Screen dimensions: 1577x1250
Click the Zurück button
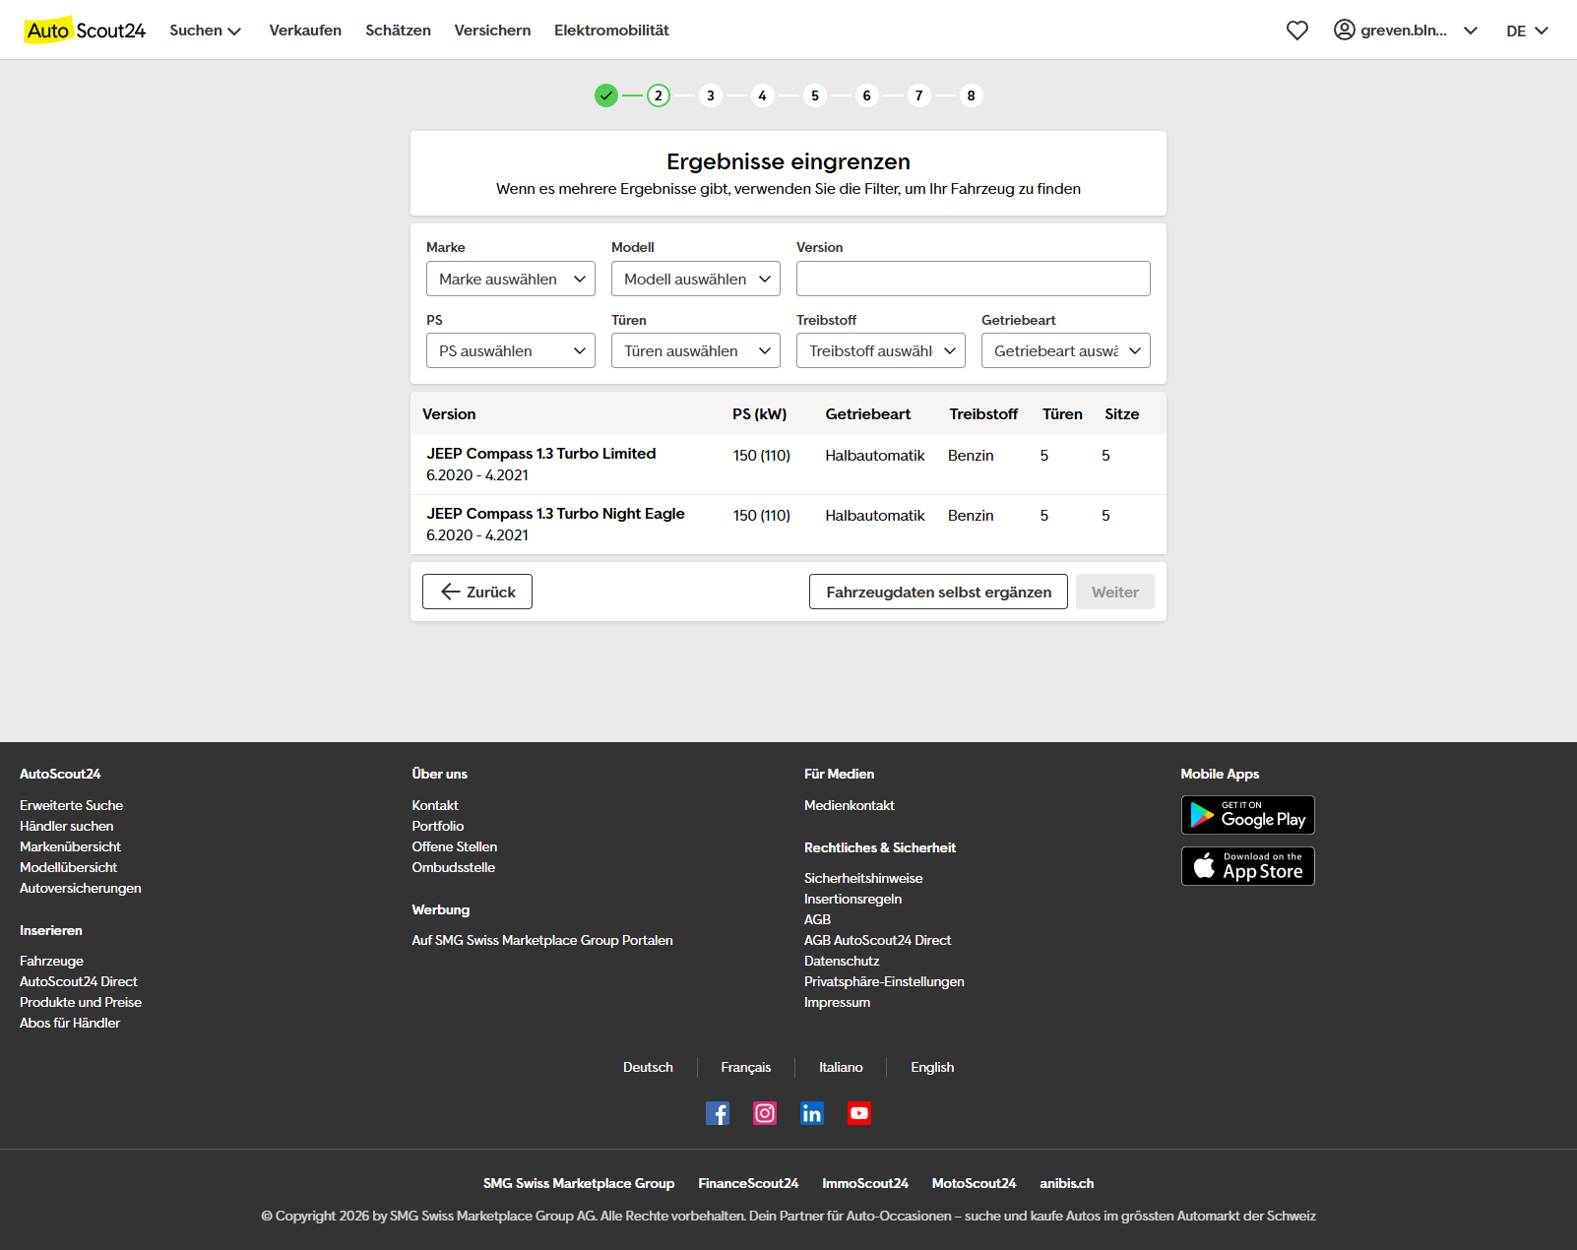pyautogui.click(x=477, y=592)
